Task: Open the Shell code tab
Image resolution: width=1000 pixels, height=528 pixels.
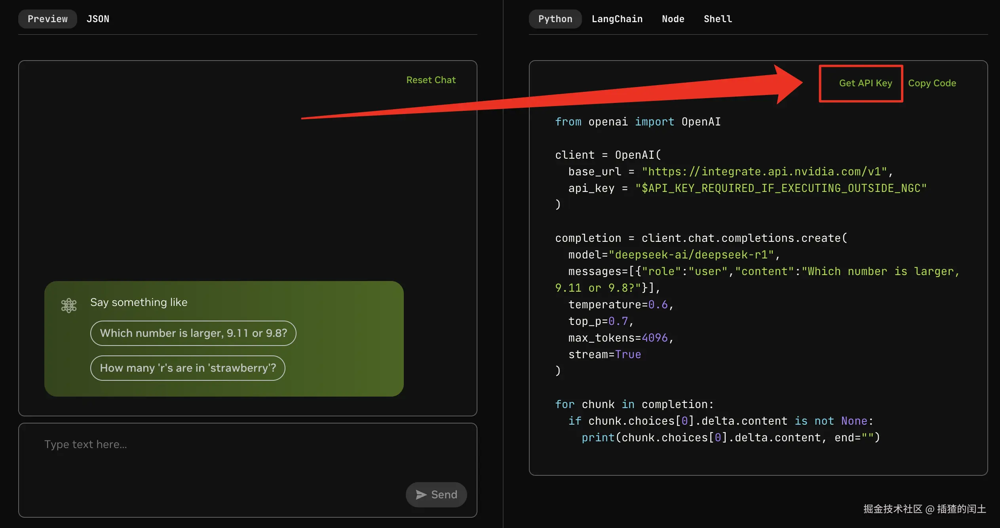Action: pyautogui.click(x=718, y=19)
